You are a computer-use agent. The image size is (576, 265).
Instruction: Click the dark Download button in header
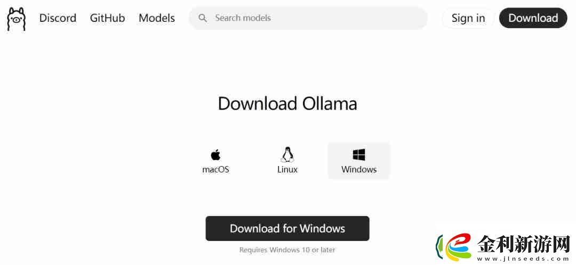point(533,18)
